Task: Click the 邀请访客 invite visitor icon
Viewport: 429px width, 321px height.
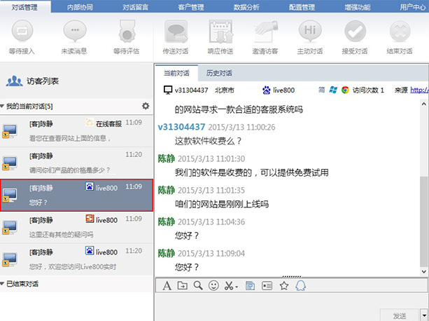Action: 266,32
